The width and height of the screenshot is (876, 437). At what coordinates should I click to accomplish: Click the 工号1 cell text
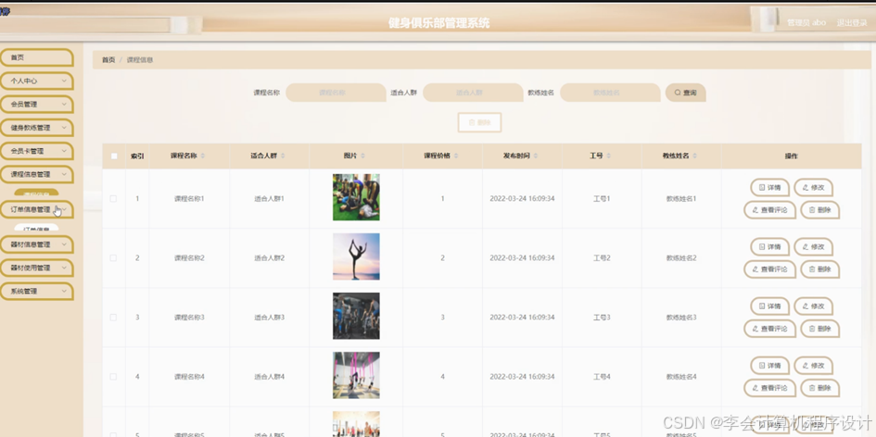(x=602, y=199)
